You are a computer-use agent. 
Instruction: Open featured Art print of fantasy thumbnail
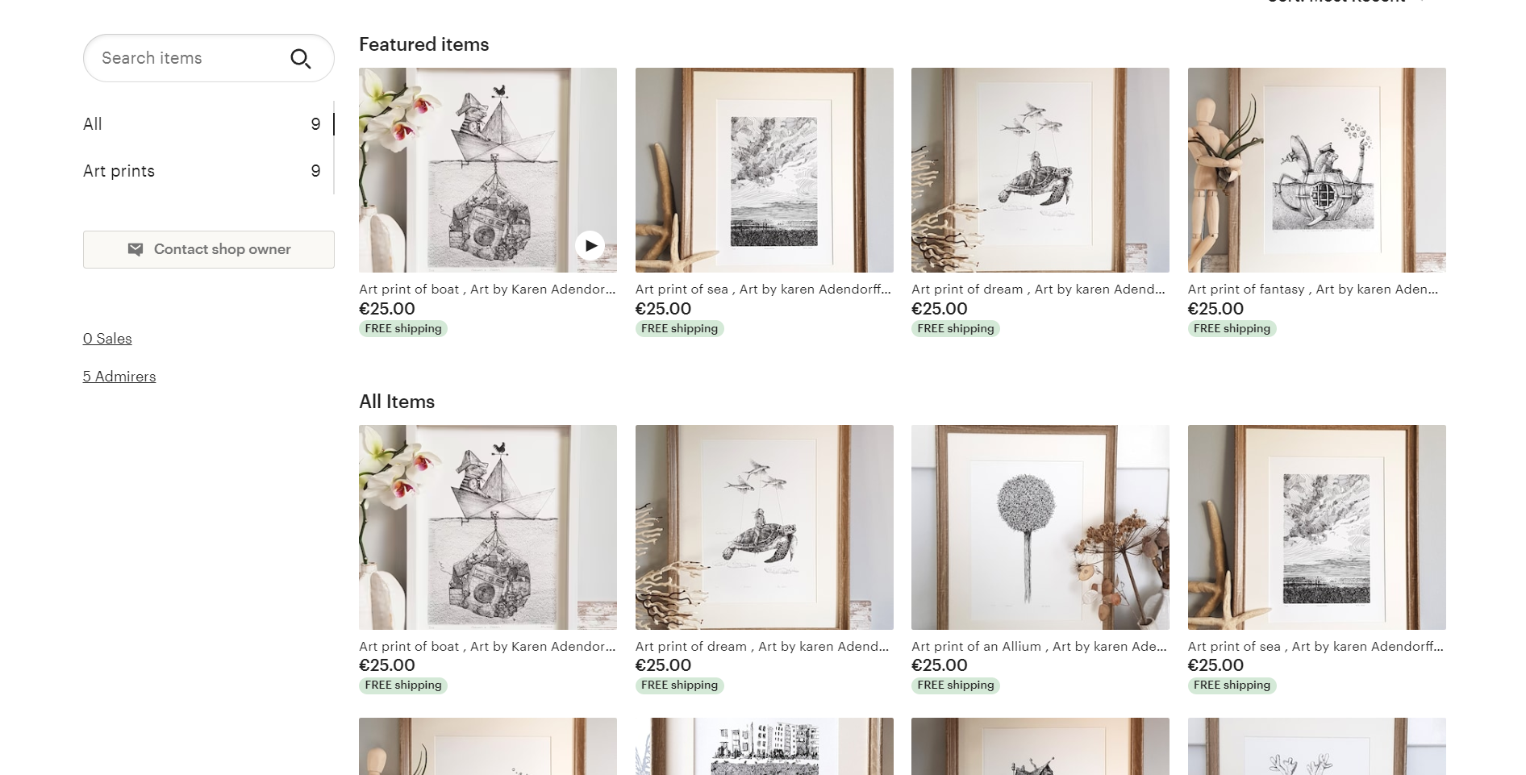click(1316, 170)
